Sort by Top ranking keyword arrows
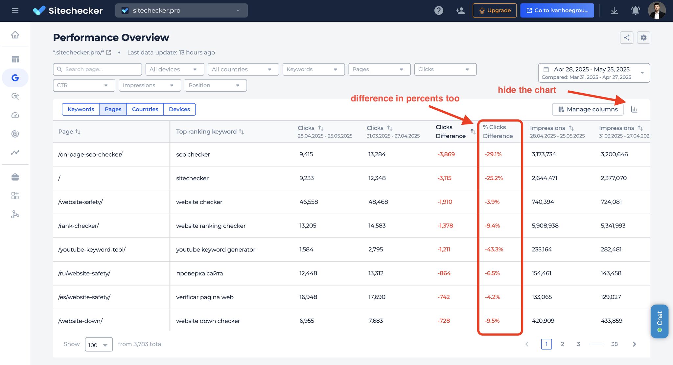 [241, 132]
